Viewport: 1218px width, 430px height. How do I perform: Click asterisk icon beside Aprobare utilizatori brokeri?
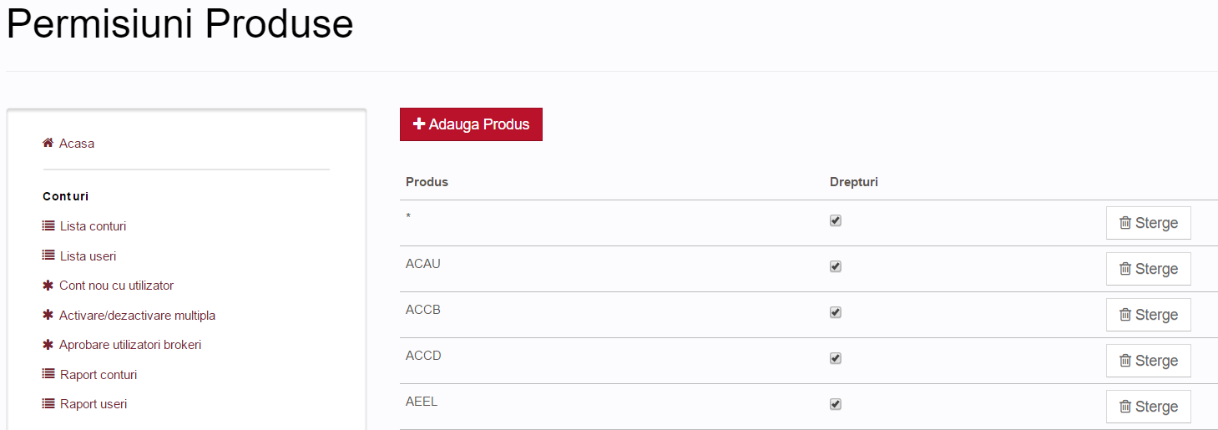[x=48, y=345]
